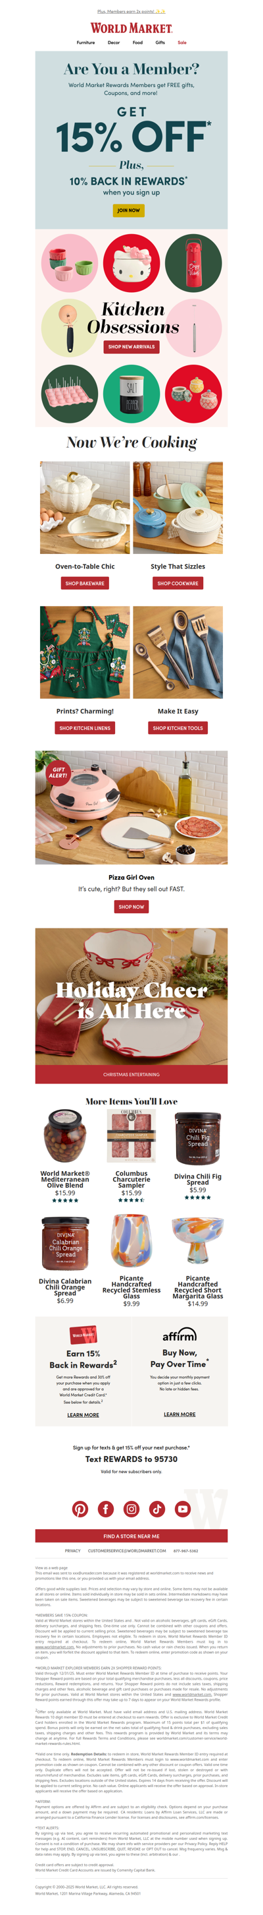
Task: Select the Decor navigation item
Action: (113, 42)
